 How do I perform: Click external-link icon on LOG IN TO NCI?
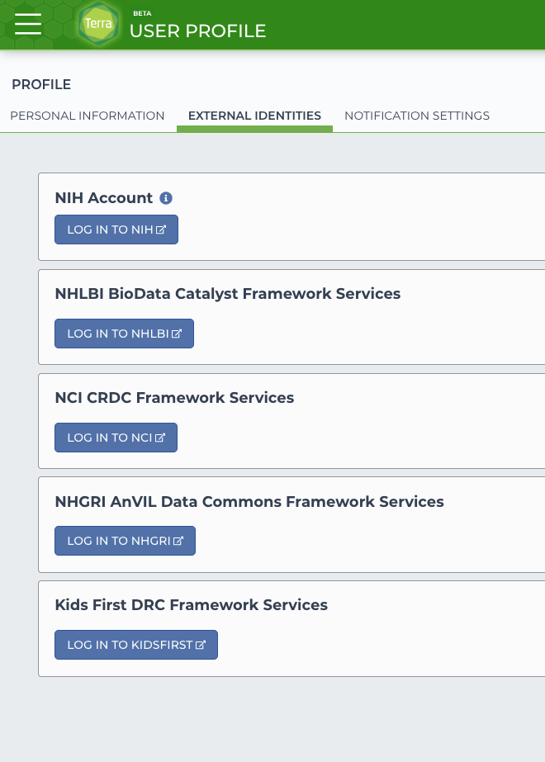coord(161,438)
